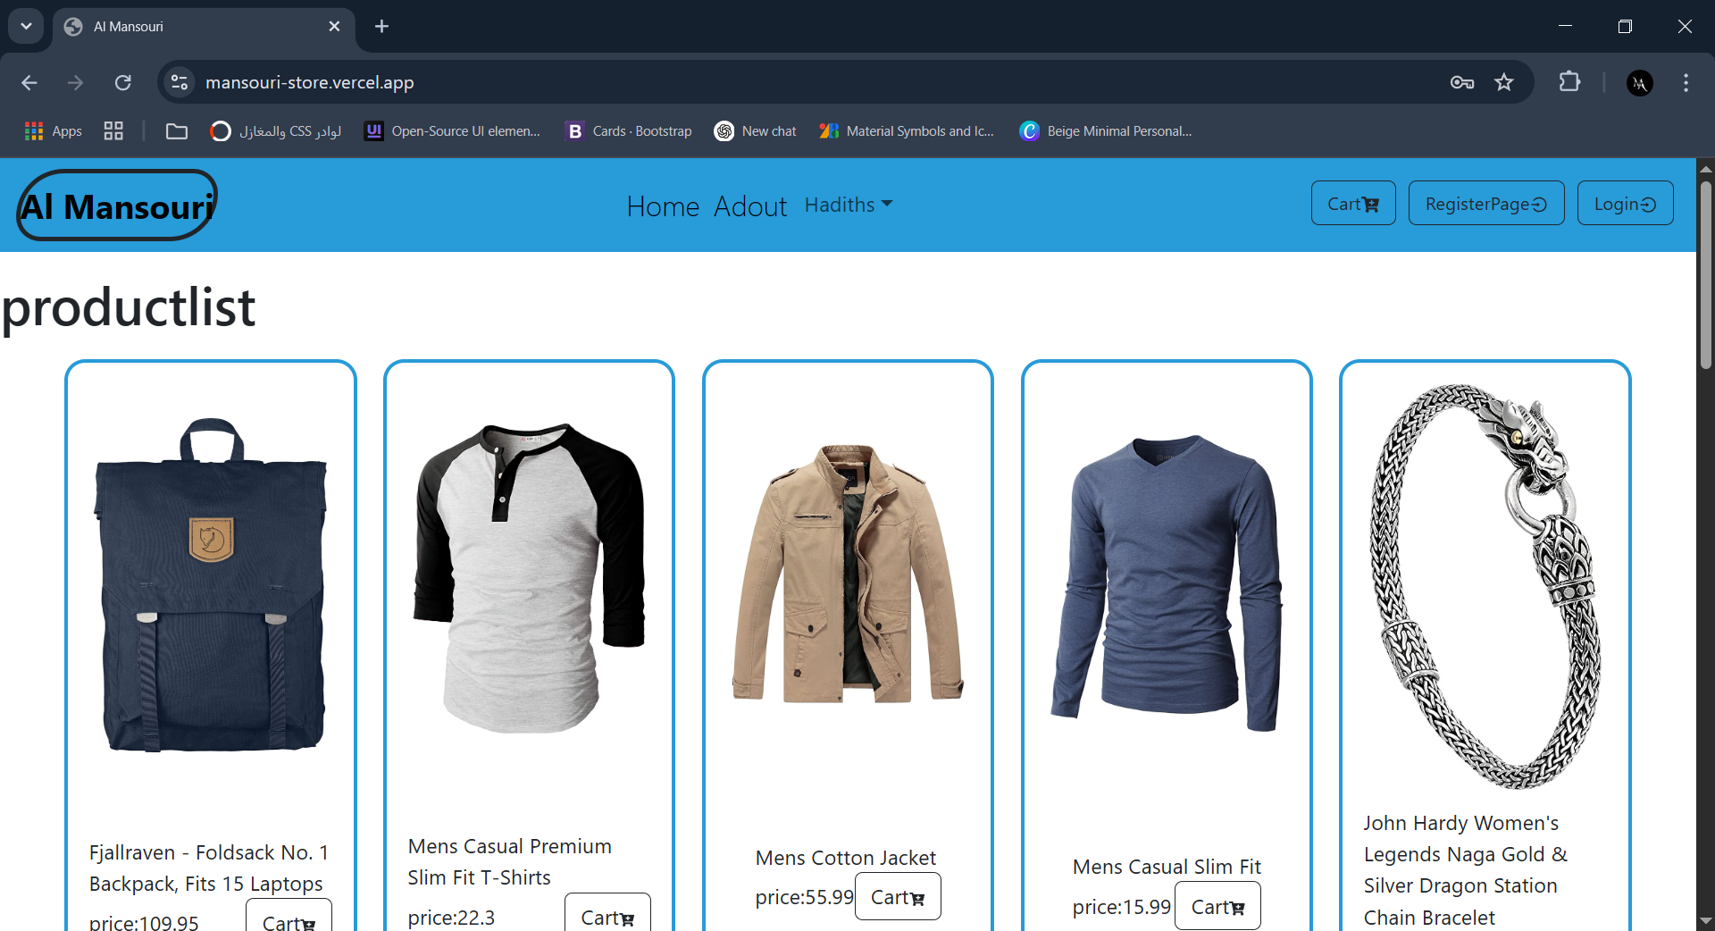Click the Login button in navbar
Image resolution: width=1715 pixels, height=931 pixels.
[1625, 204]
